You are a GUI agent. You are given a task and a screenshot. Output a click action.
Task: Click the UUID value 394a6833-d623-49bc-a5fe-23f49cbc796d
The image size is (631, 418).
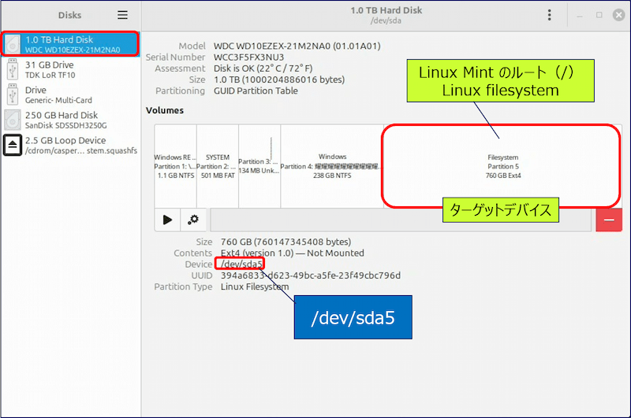(310, 276)
